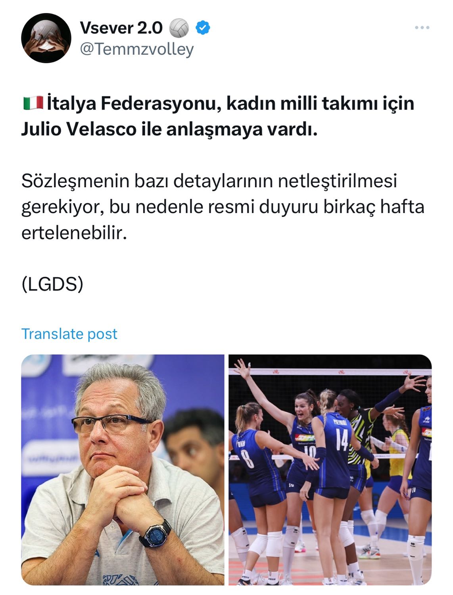The image size is (453, 595).
Task: Open the more options three-dot menu
Action: click(422, 28)
